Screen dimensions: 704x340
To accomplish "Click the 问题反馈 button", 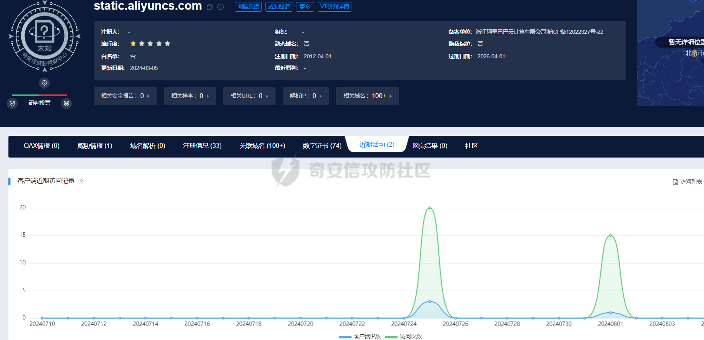I will [248, 7].
